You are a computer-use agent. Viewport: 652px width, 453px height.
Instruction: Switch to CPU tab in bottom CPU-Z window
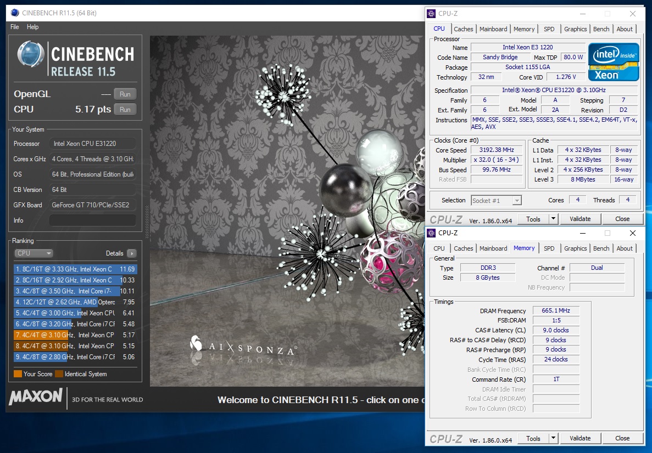439,248
